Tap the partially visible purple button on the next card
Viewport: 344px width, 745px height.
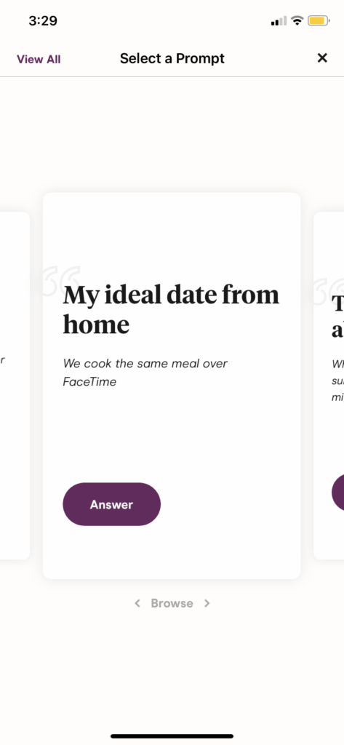338,492
